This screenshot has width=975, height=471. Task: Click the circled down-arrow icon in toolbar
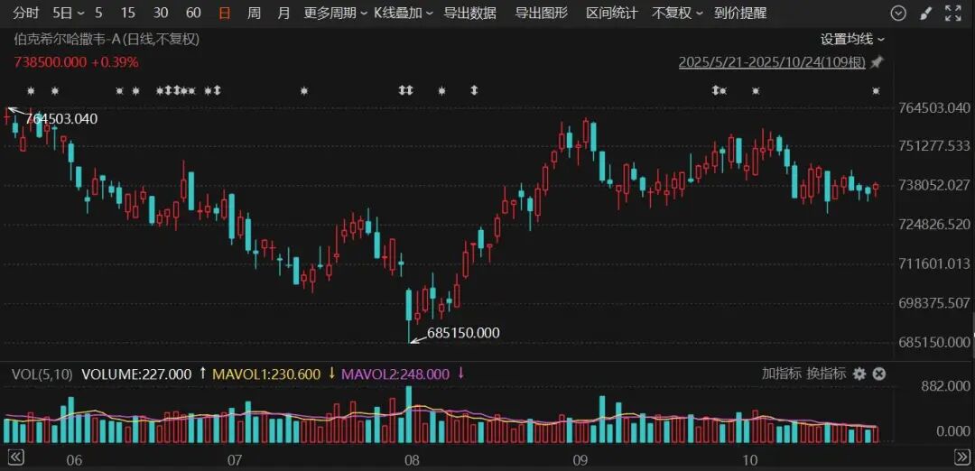pos(898,14)
